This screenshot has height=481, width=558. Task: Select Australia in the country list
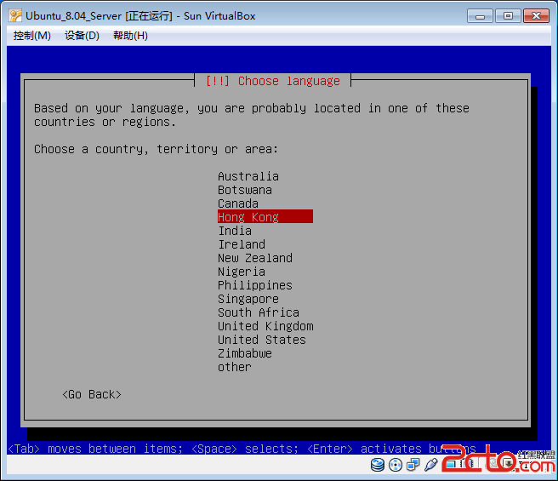tap(248, 176)
